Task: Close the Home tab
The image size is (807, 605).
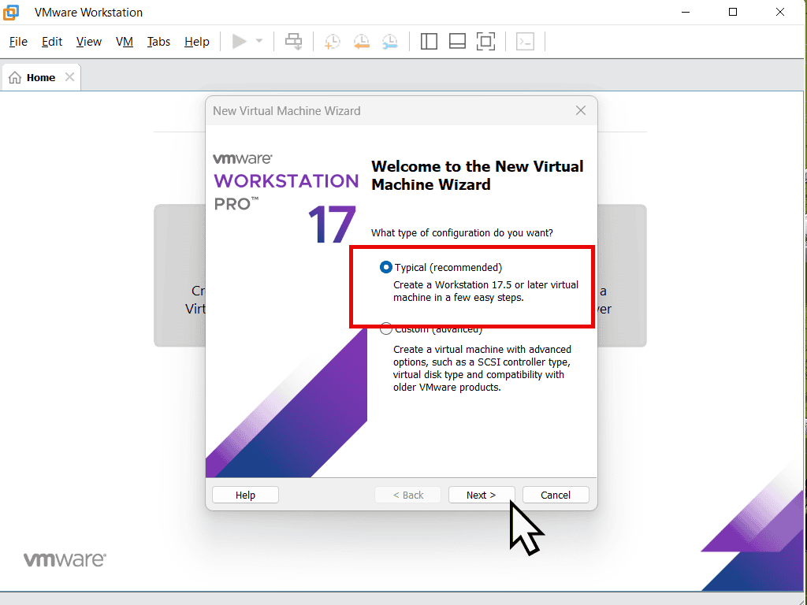Action: click(x=69, y=77)
